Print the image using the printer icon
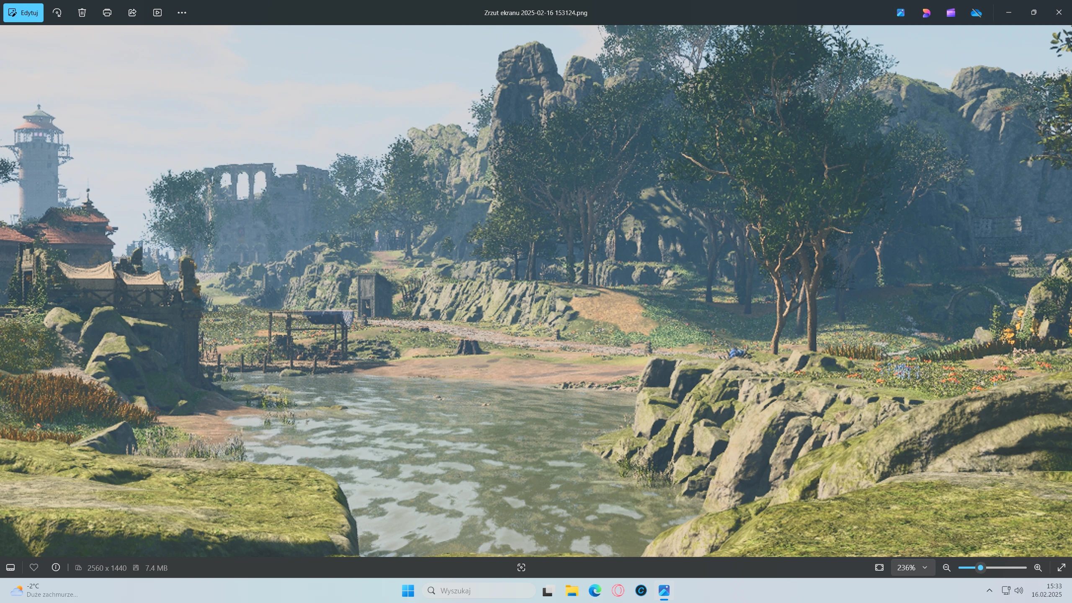This screenshot has height=603, width=1072. [x=107, y=13]
